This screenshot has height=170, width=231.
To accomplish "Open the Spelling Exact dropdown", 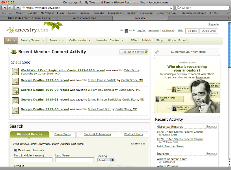I will point(106,160).
